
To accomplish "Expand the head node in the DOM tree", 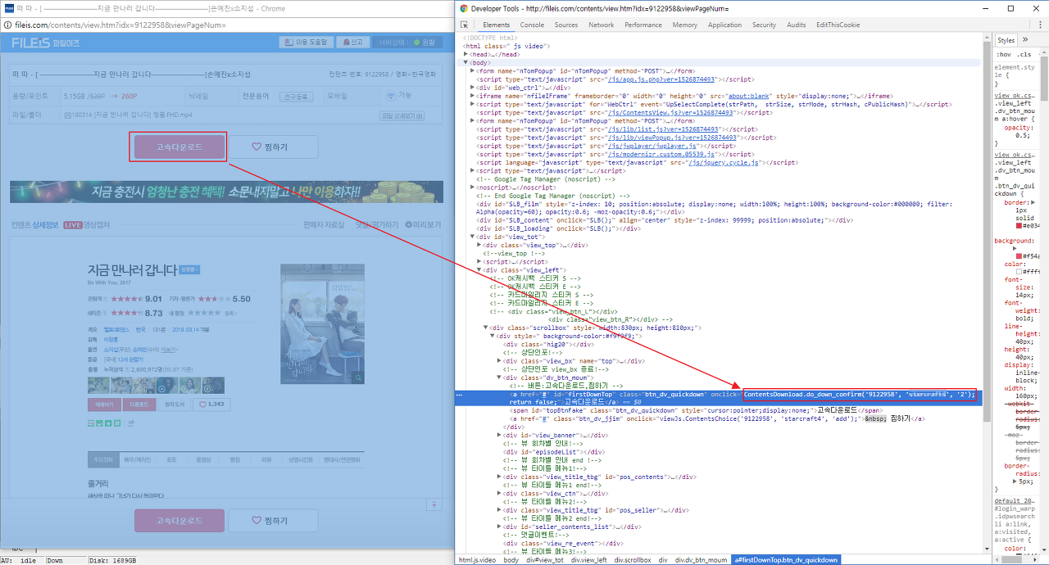I will (466, 54).
